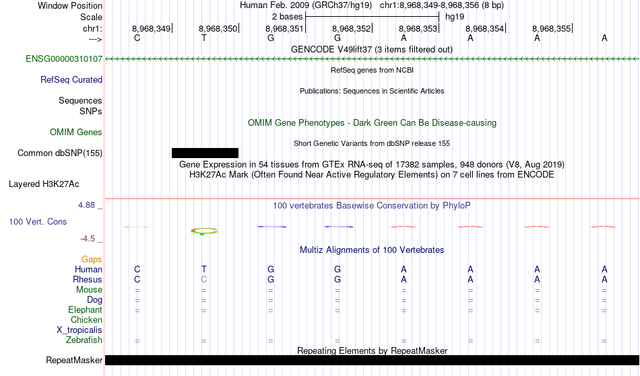Click the ---> strand direction arrow label

95,39
